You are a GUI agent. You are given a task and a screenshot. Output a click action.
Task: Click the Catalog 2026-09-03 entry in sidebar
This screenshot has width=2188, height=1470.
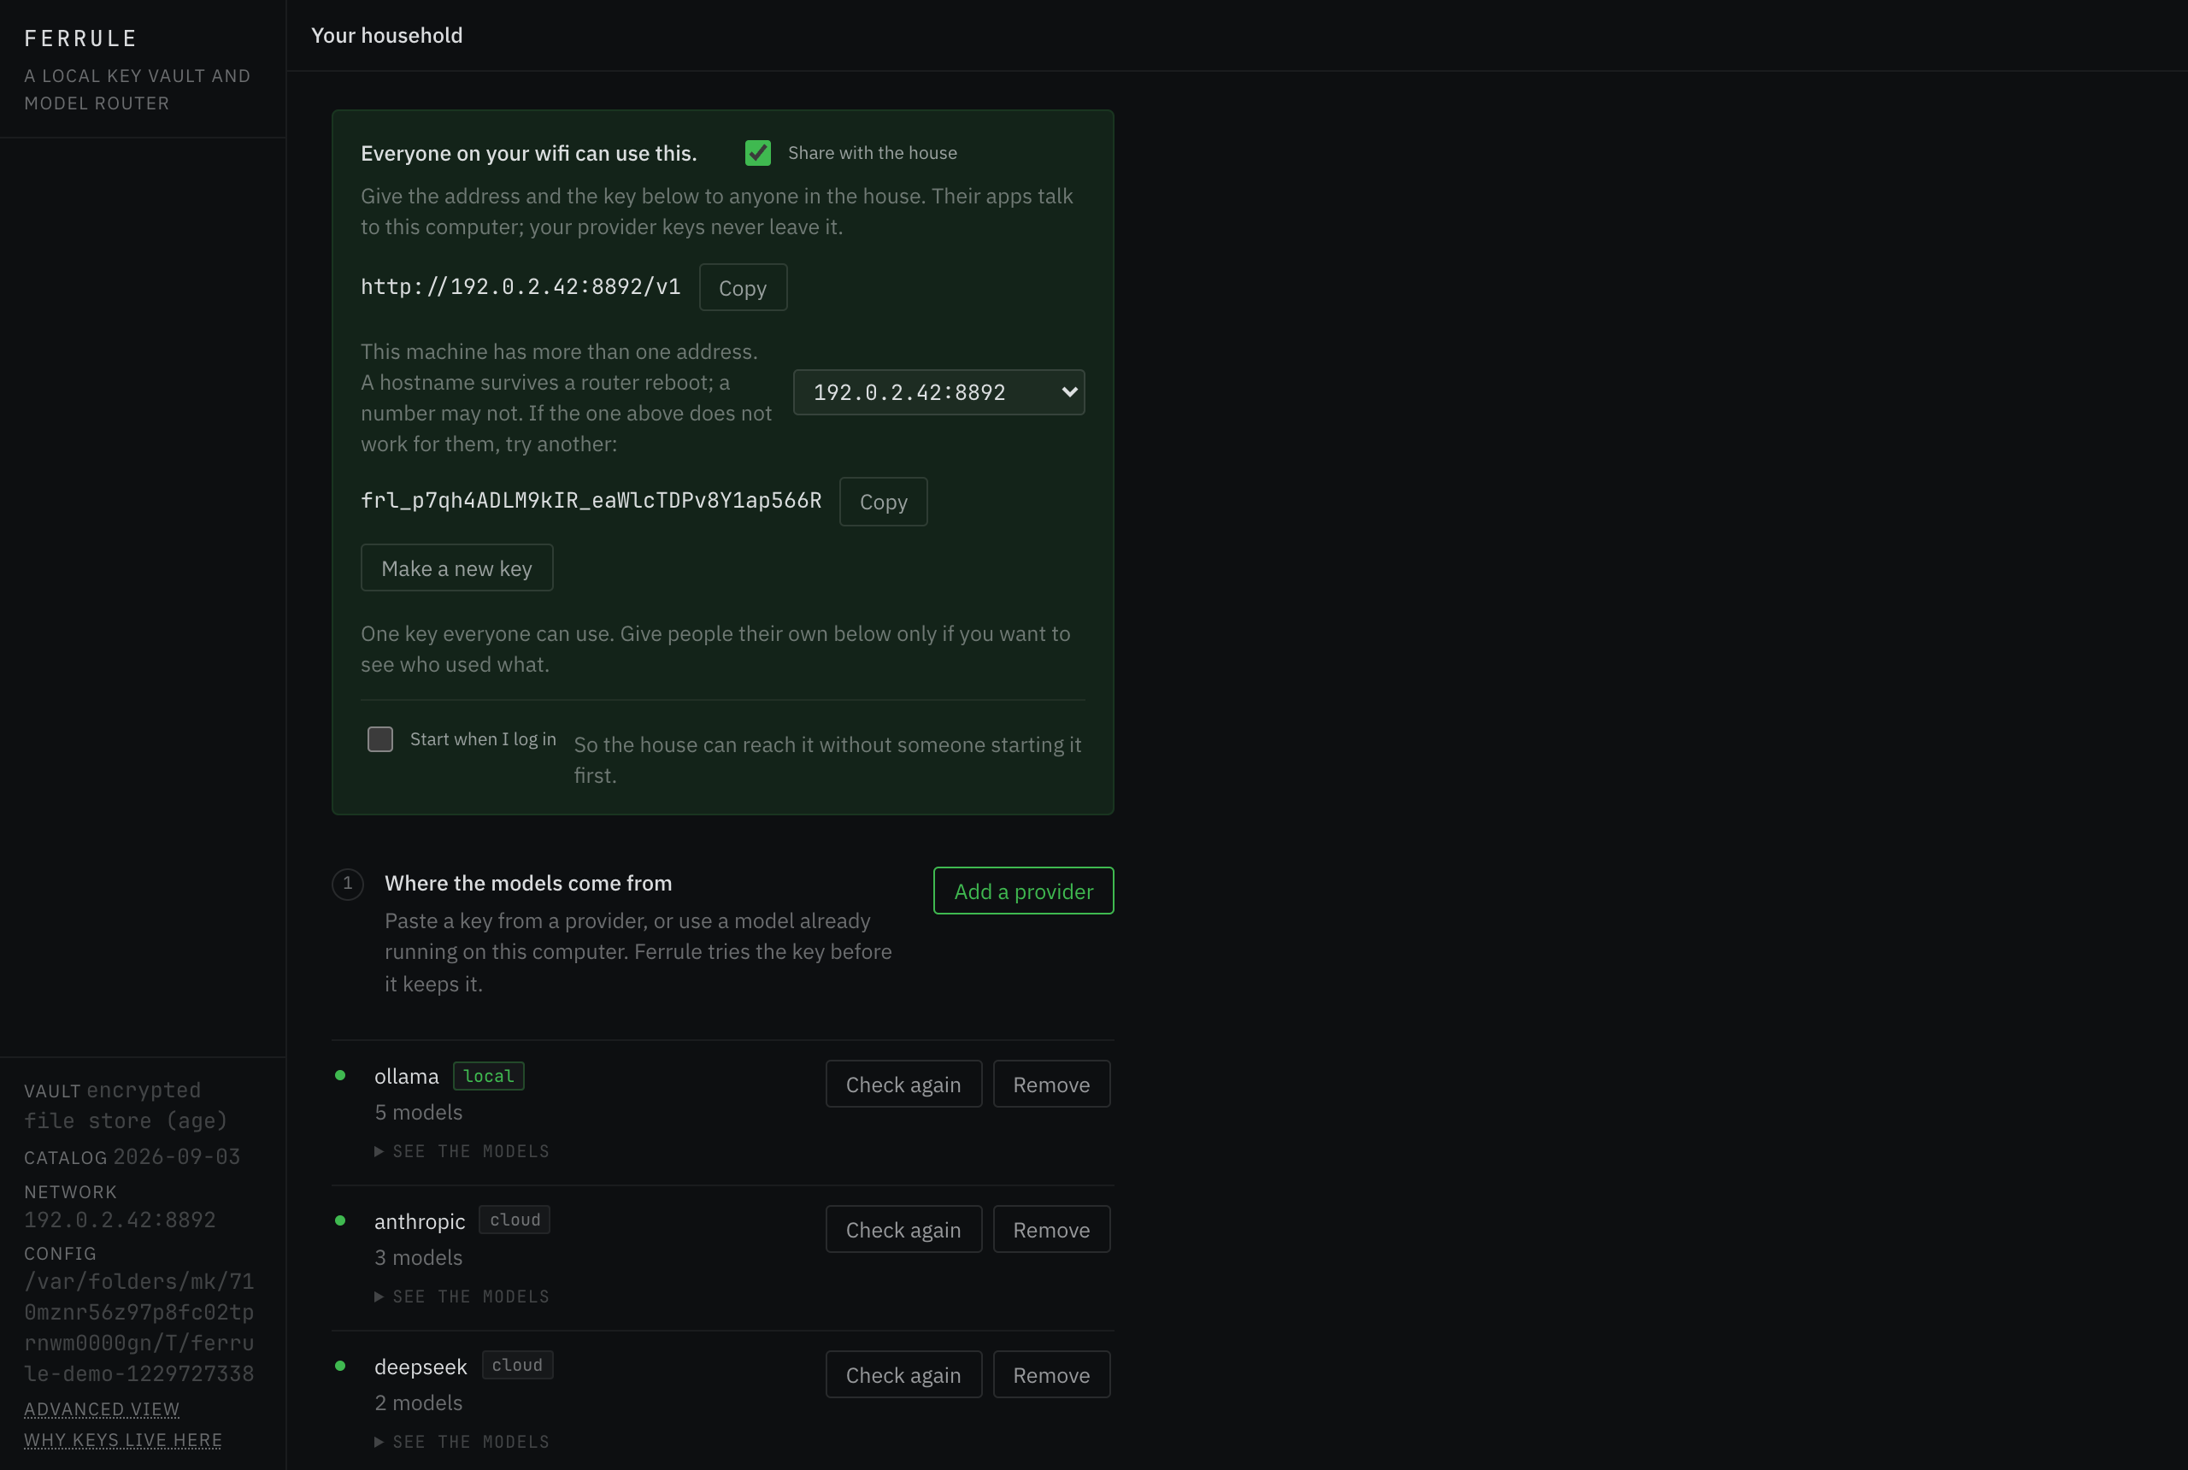pyautogui.click(x=132, y=1157)
